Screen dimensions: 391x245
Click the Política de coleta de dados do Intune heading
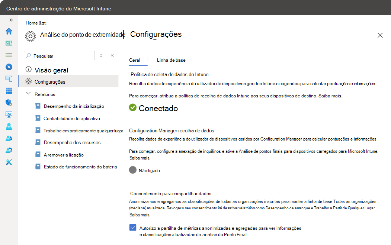[169, 74]
